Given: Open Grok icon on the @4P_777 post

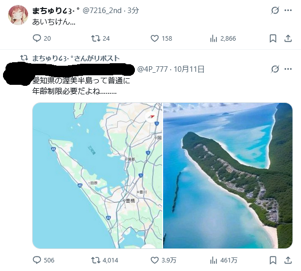Looking at the screenshot, I should 275,69.
